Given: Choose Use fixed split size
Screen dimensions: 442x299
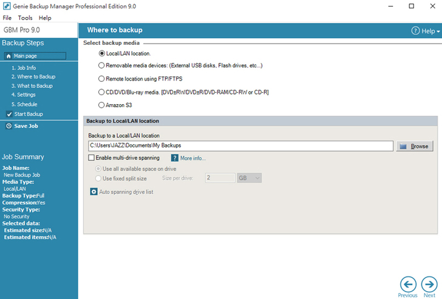Looking at the screenshot, I should coord(98,178).
